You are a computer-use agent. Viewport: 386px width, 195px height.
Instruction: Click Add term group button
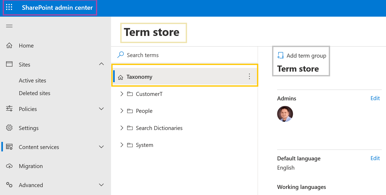(x=302, y=55)
